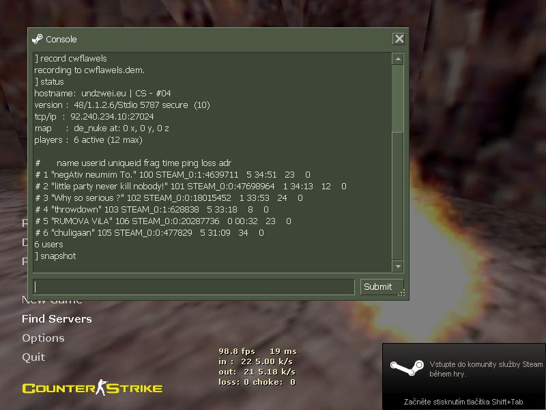Screen dimensions: 546x410
Task: Click the 'loss: 0 choke: 0' readout
Action: click(x=257, y=382)
